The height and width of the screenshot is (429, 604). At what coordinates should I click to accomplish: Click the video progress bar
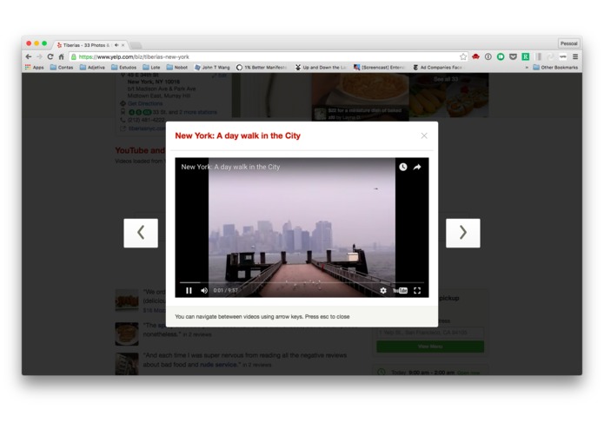302,282
